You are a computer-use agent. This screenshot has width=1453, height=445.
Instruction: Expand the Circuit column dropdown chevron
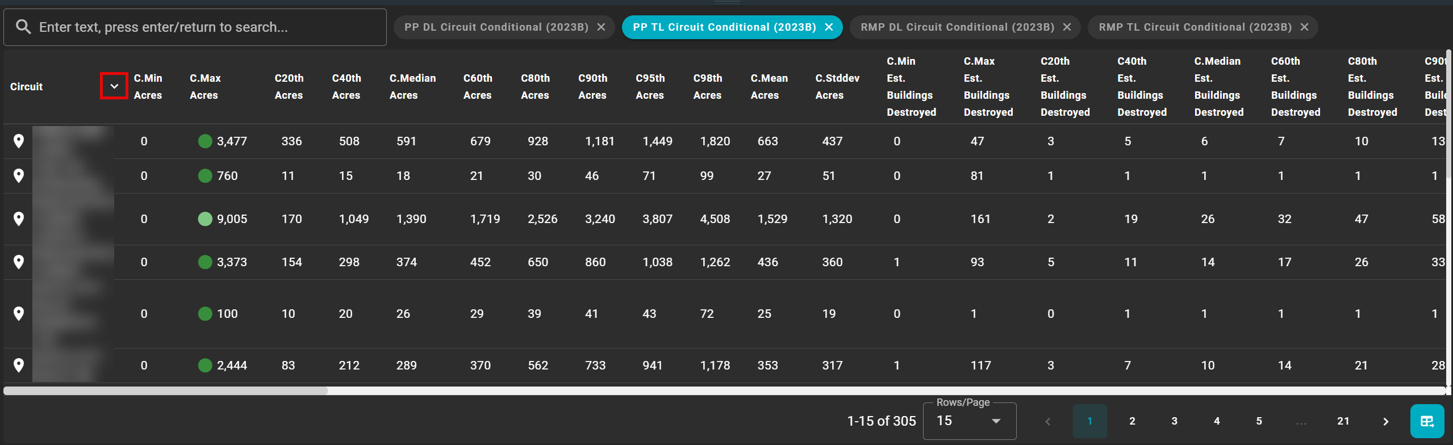(x=114, y=86)
